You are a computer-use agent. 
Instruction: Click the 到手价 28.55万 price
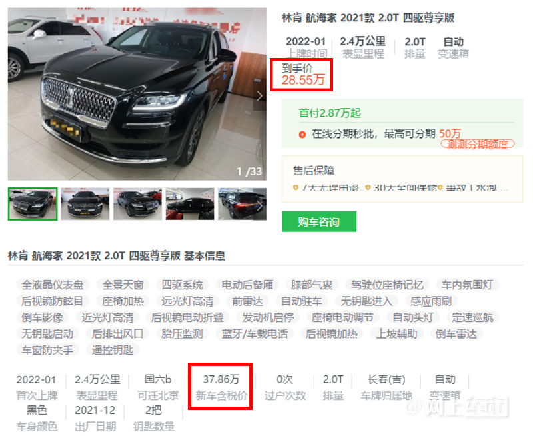pyautogui.click(x=302, y=75)
